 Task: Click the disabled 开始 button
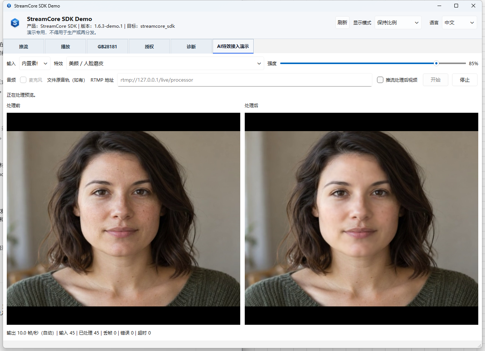(435, 80)
